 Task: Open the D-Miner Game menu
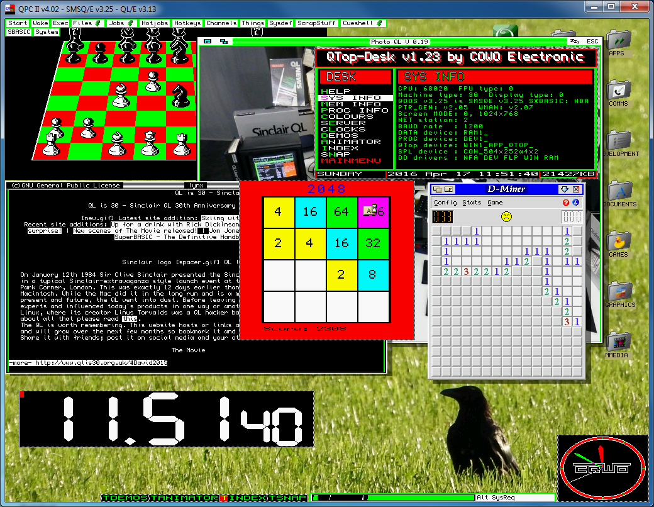495,203
